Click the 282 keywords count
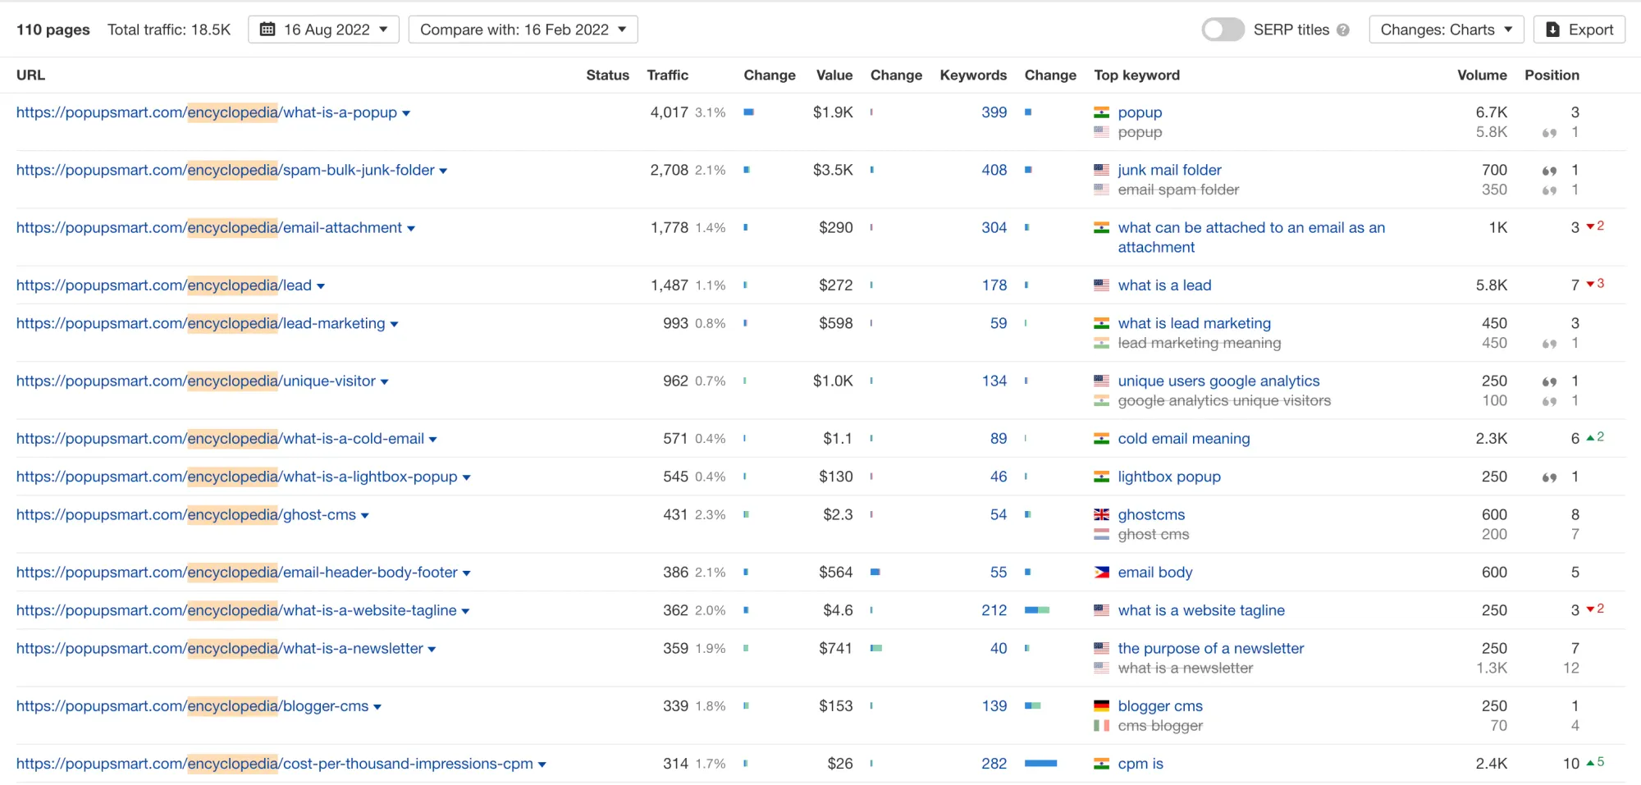 994,763
